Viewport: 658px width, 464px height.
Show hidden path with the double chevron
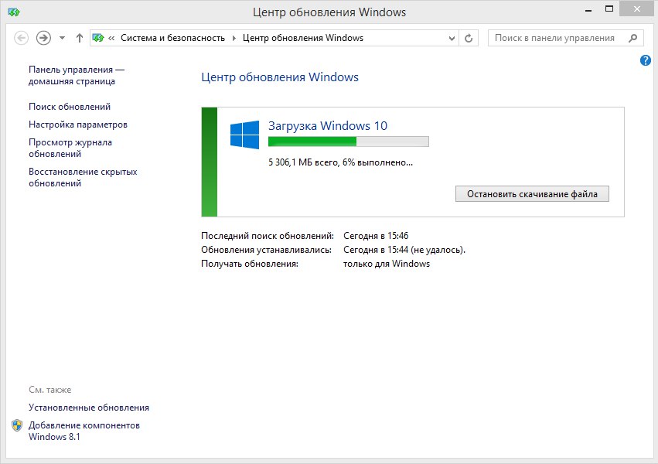pyautogui.click(x=111, y=38)
